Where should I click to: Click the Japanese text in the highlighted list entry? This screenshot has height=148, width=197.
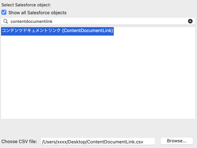[x=31, y=30]
